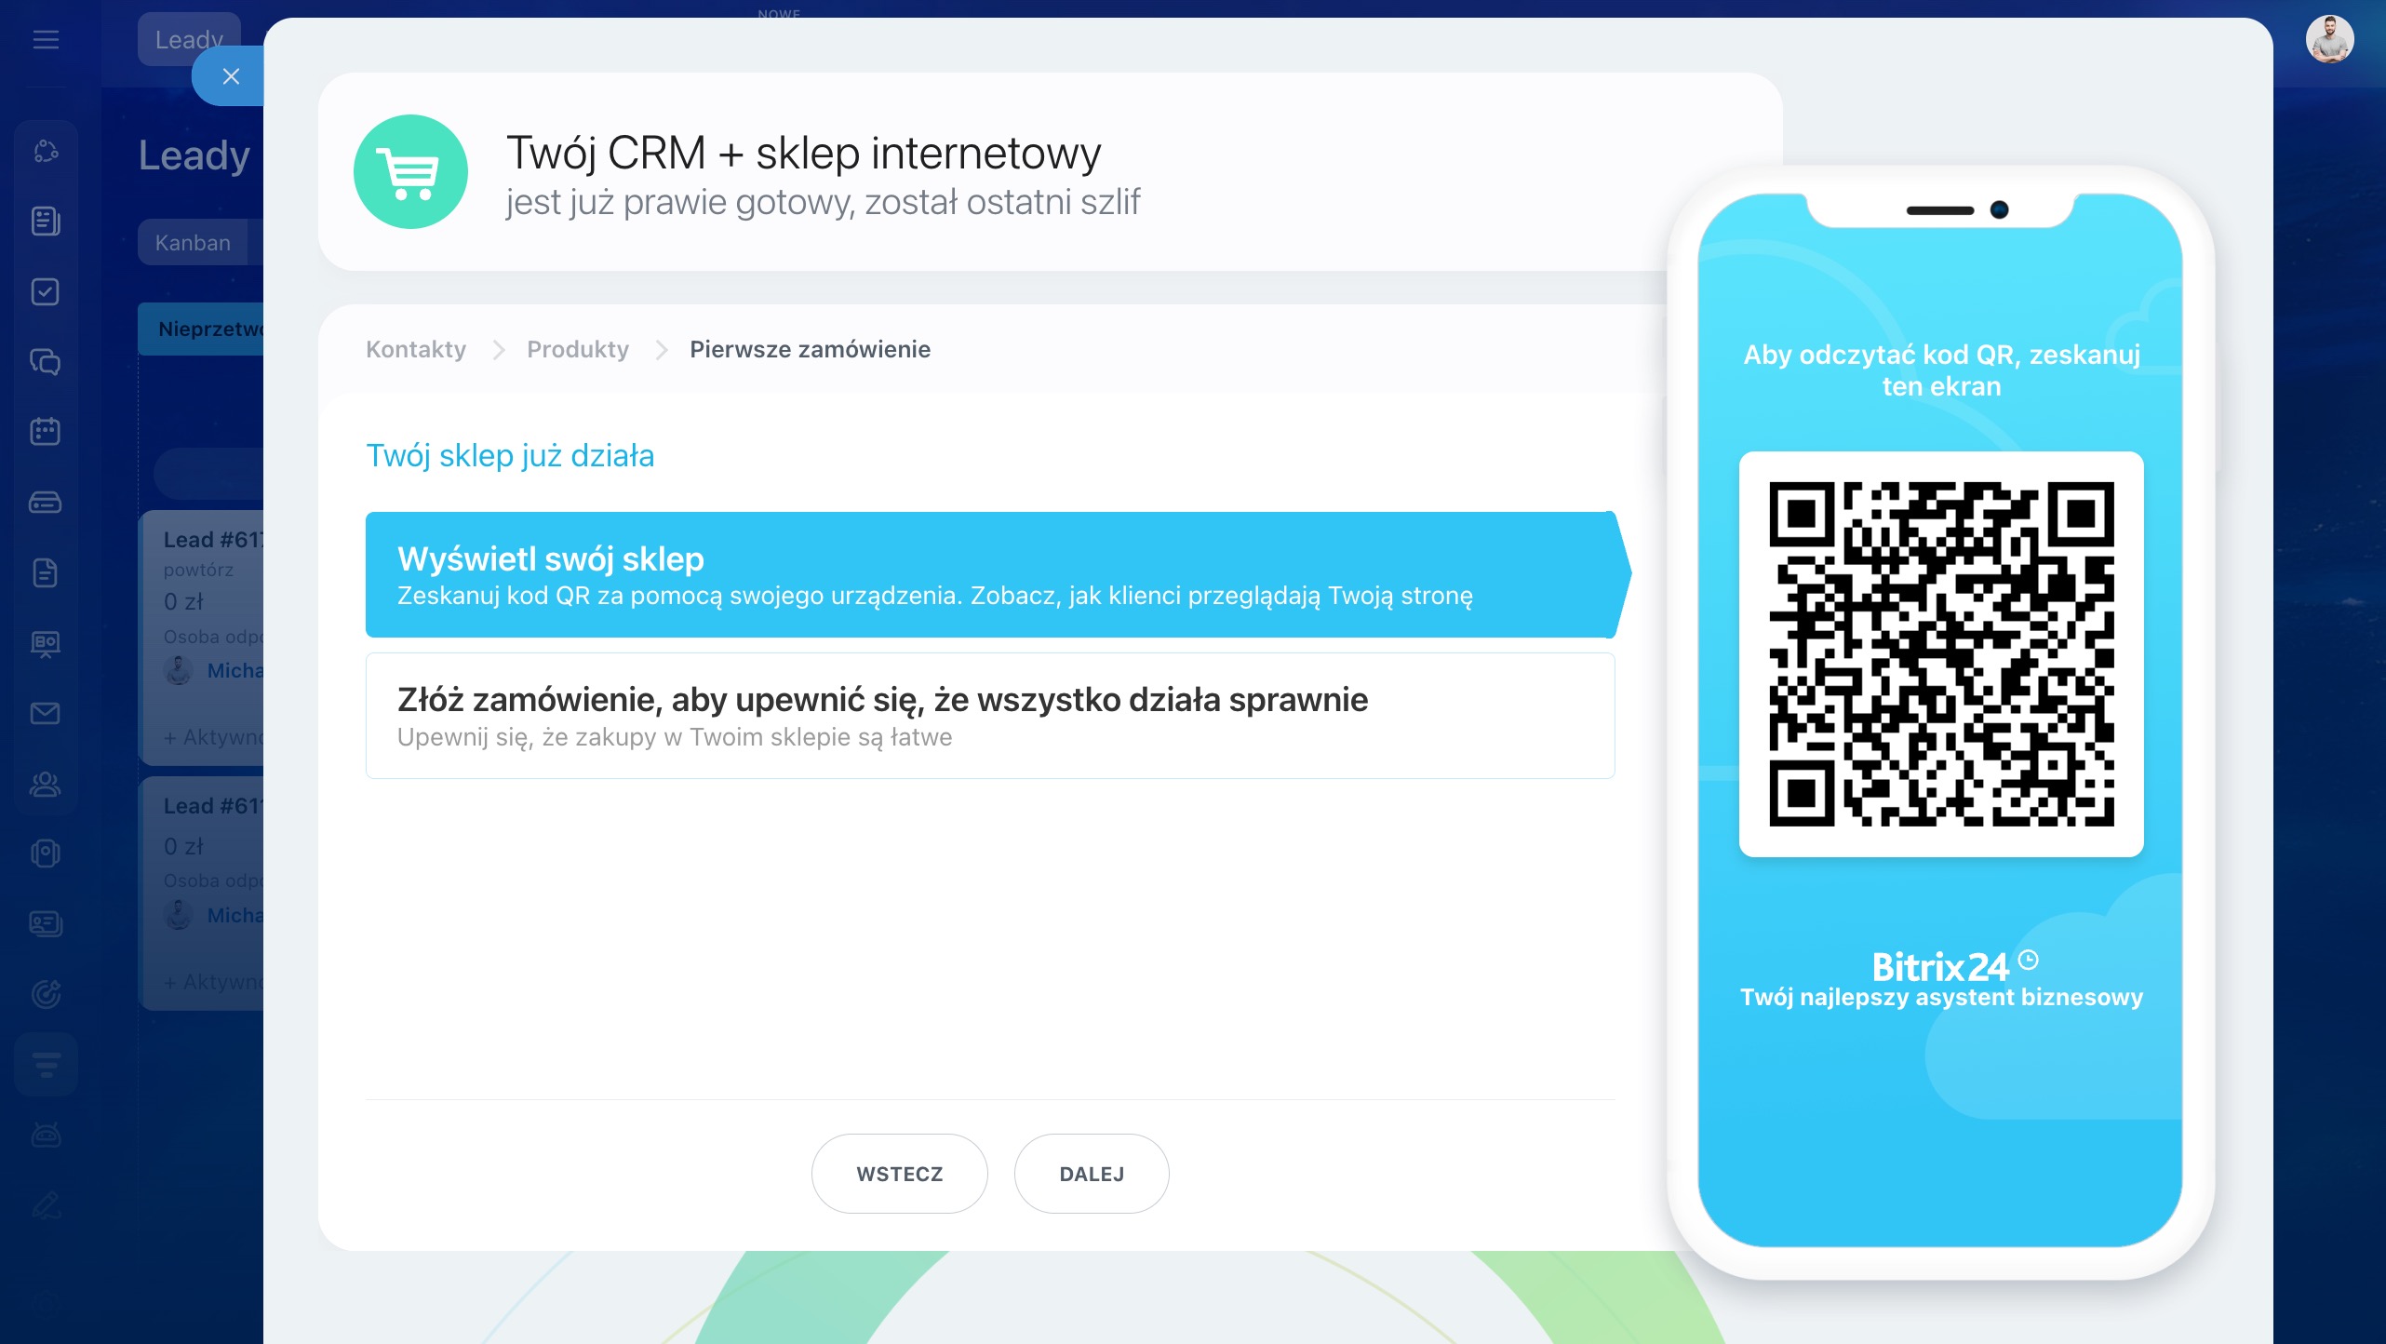Close the store setup slider panel
This screenshot has width=2386, height=1344.
[231, 76]
